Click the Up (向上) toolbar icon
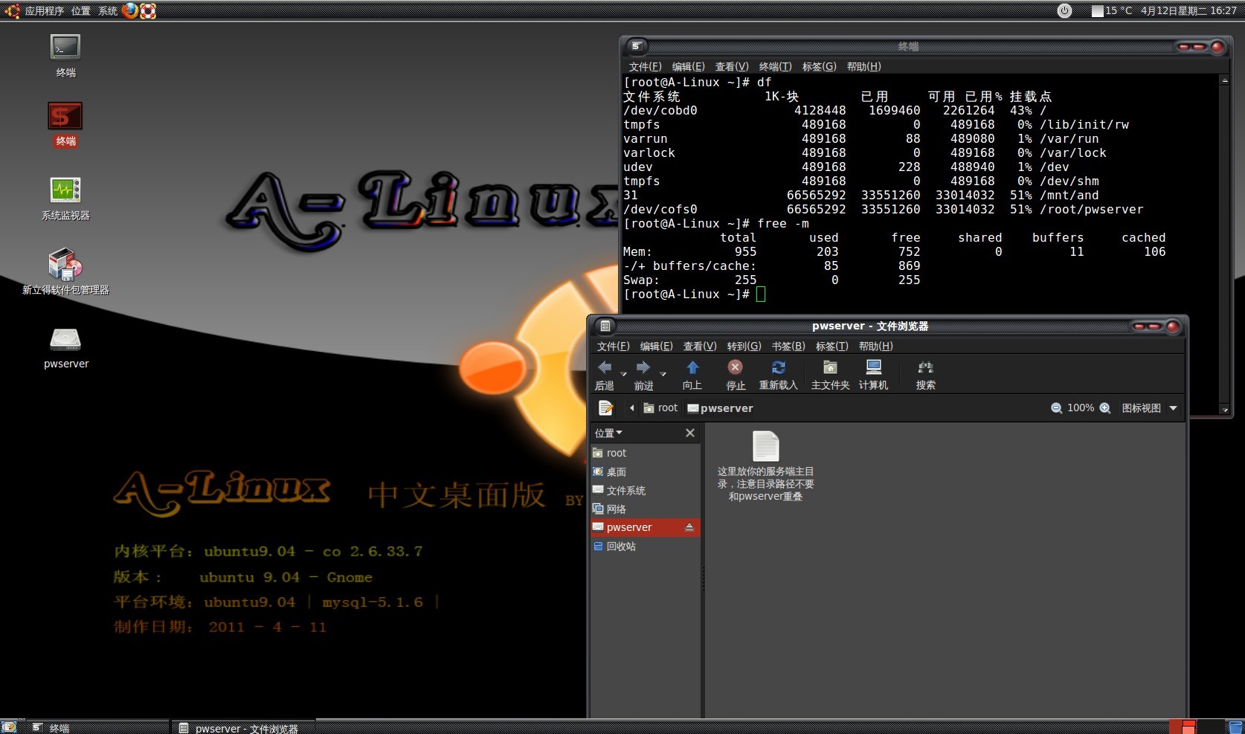Screen dimensions: 1245x734 [692, 368]
